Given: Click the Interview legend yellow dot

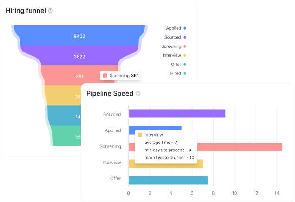Looking at the screenshot, I should 184,55.
